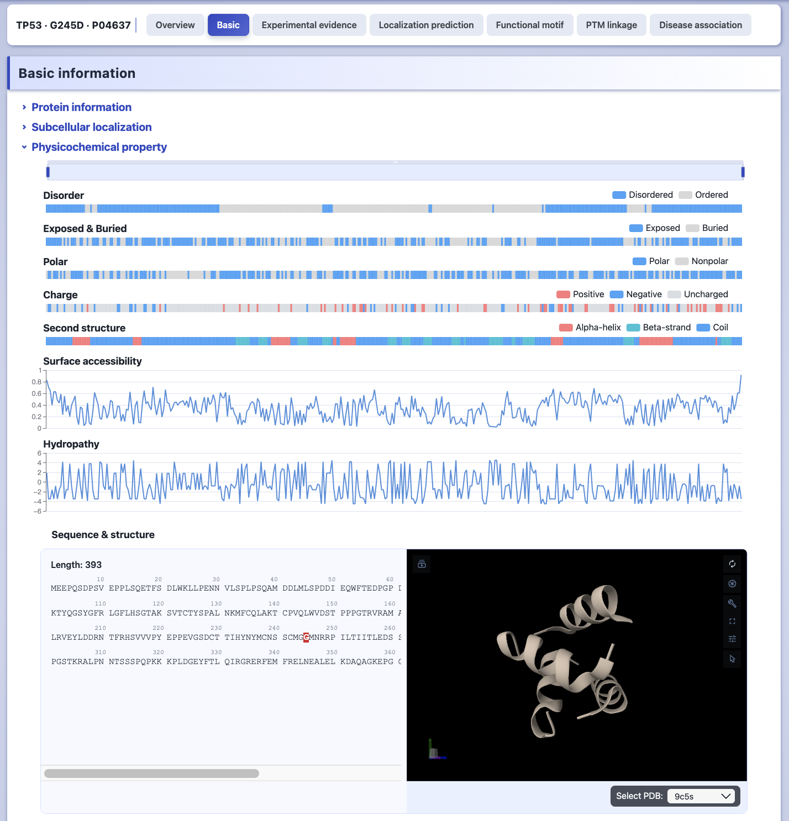Click the Polar track bar
Image resolution: width=789 pixels, height=821 pixels.
(x=394, y=275)
